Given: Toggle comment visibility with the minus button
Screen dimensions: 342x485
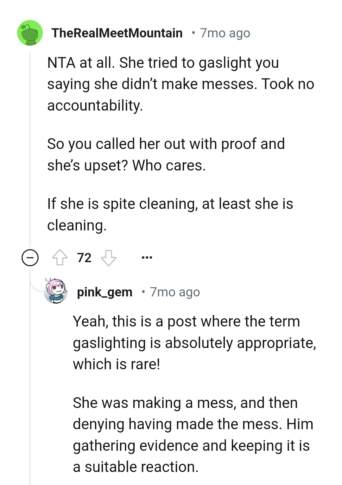Looking at the screenshot, I should (x=30, y=257).
